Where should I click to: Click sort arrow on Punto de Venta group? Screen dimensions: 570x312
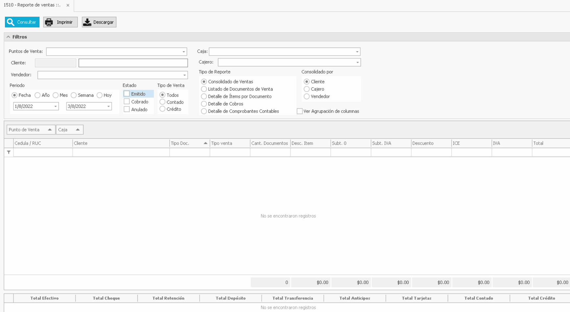[50, 130]
